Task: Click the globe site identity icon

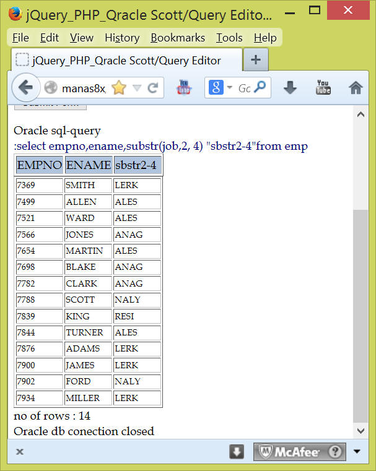Action: tap(51, 88)
